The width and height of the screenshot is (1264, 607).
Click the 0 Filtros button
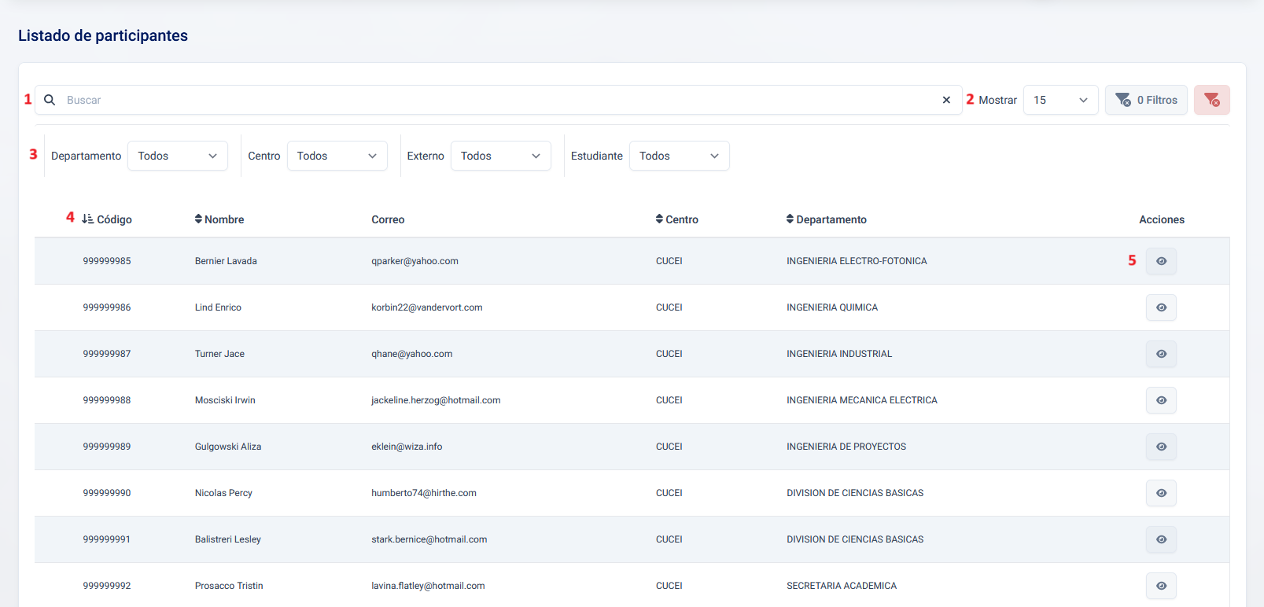[x=1146, y=100]
